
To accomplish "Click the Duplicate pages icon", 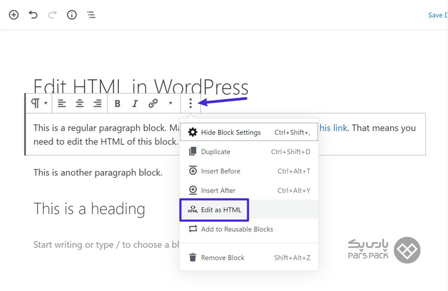I will [x=193, y=151].
